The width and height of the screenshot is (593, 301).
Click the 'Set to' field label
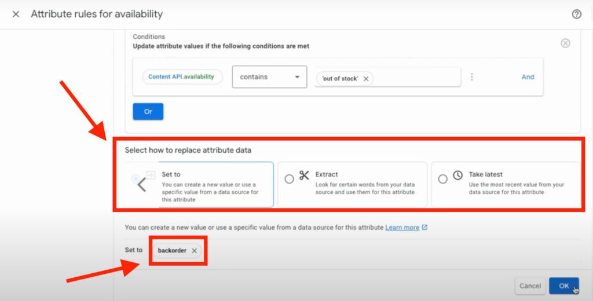click(x=134, y=250)
